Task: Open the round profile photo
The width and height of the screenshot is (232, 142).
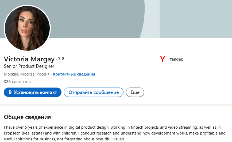Action: 27,28
